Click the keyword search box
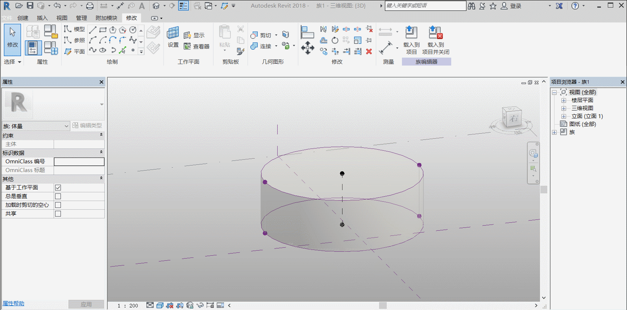 pos(425,6)
